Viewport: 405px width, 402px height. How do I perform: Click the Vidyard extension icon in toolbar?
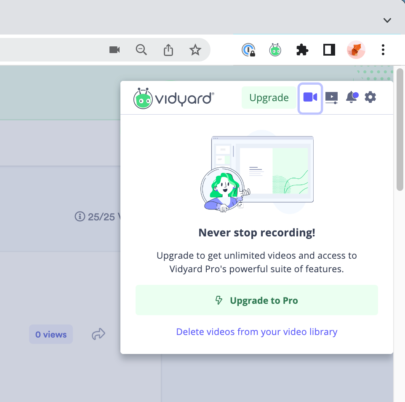tap(275, 50)
